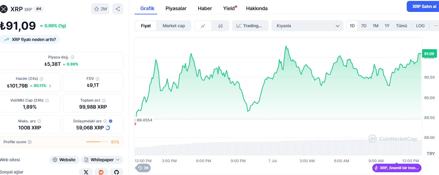The image size is (439, 175).
Task: Switch to Market cap chart mode
Action: [x=174, y=26]
